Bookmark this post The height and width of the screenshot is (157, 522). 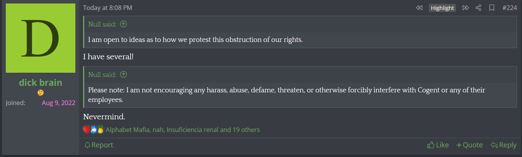491,8
